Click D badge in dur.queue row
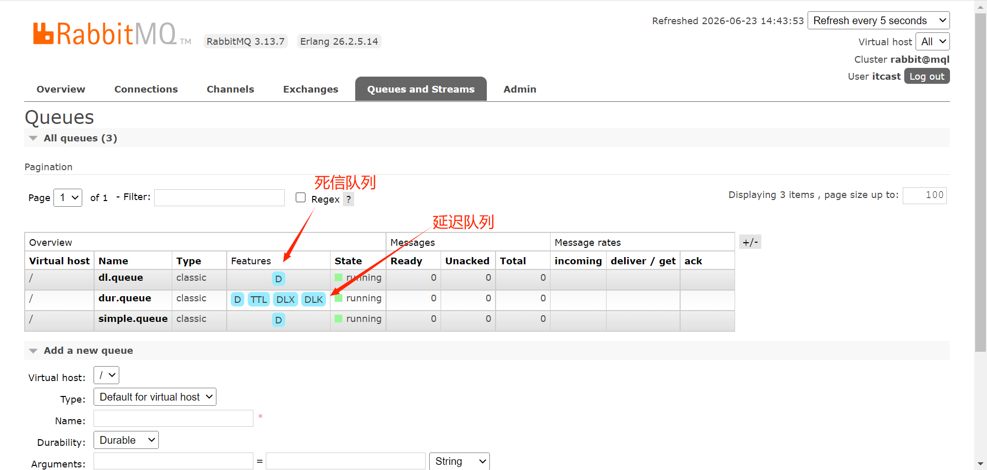The height and width of the screenshot is (470, 987). pyautogui.click(x=237, y=299)
